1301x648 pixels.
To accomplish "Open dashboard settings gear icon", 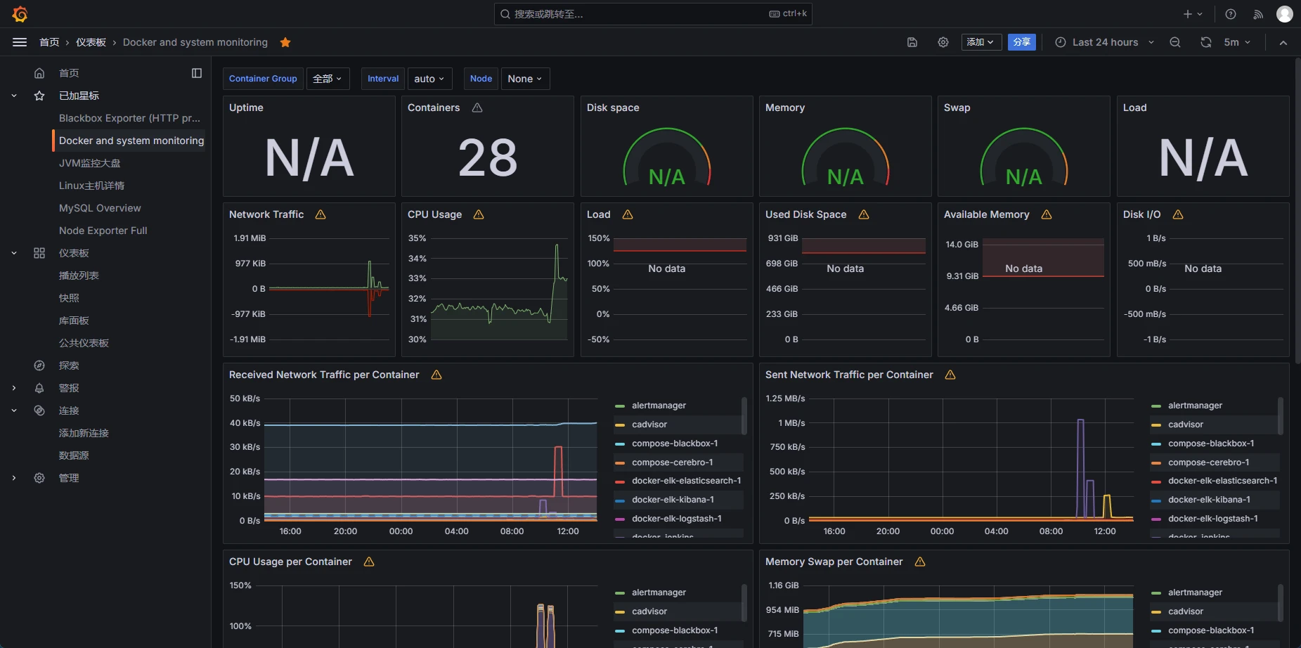I will coord(943,42).
